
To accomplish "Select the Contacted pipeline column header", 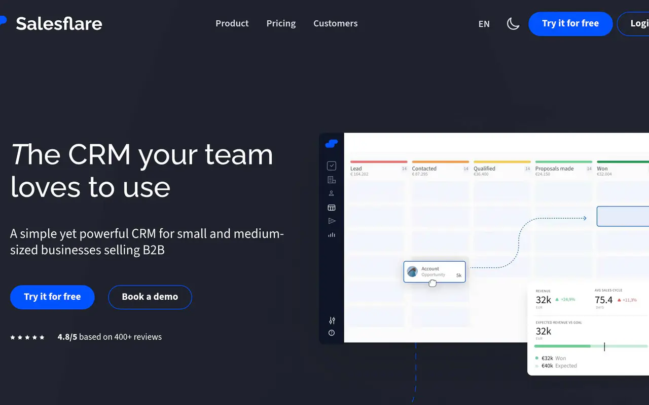I will click(x=440, y=169).
